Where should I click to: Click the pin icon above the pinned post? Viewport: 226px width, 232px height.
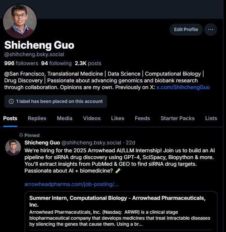coord(21,135)
